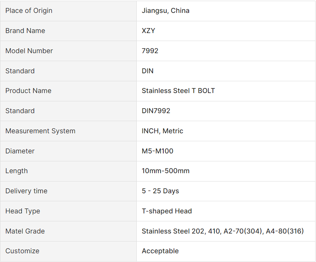The width and height of the screenshot is (316, 262).
Task: Select the XZY brand value
Action: (x=149, y=31)
